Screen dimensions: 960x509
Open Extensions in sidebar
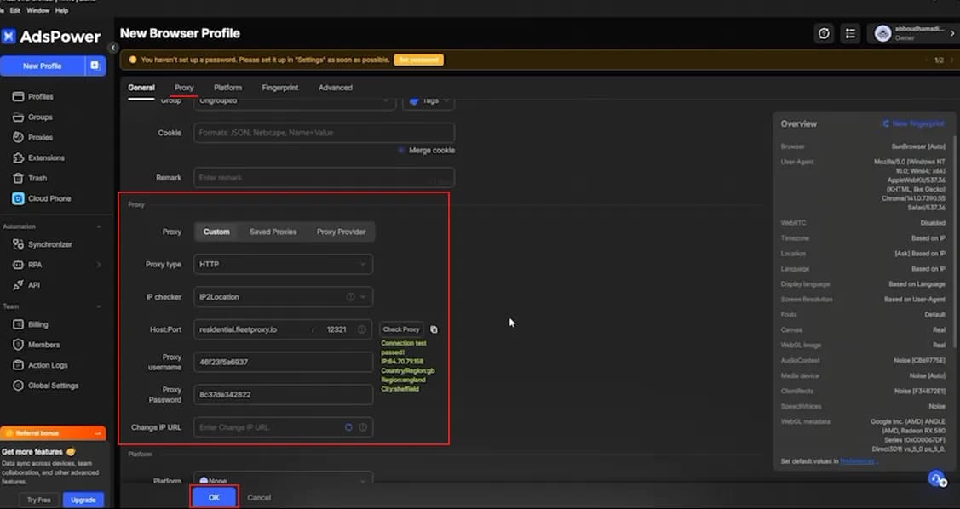pos(40,157)
